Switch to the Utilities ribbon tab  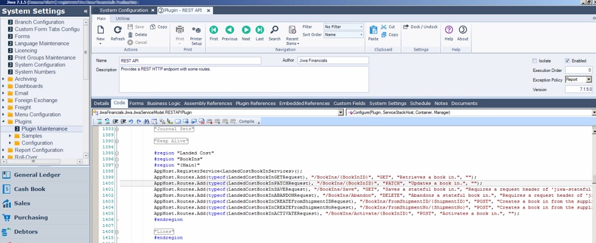tap(122, 19)
